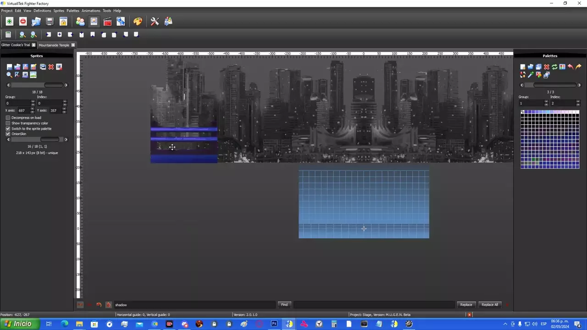This screenshot has width=587, height=330.
Task: Click the floppy disk save project icon
Action: click(50, 22)
